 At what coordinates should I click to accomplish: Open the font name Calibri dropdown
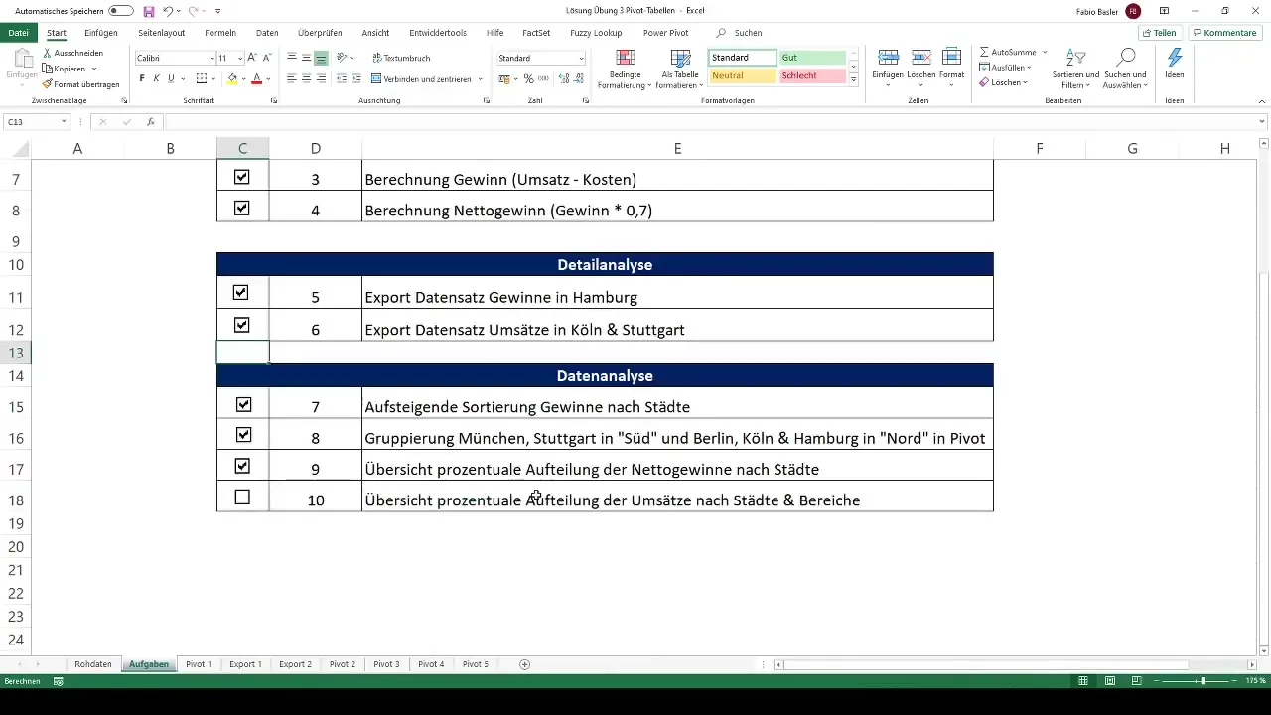(212, 59)
